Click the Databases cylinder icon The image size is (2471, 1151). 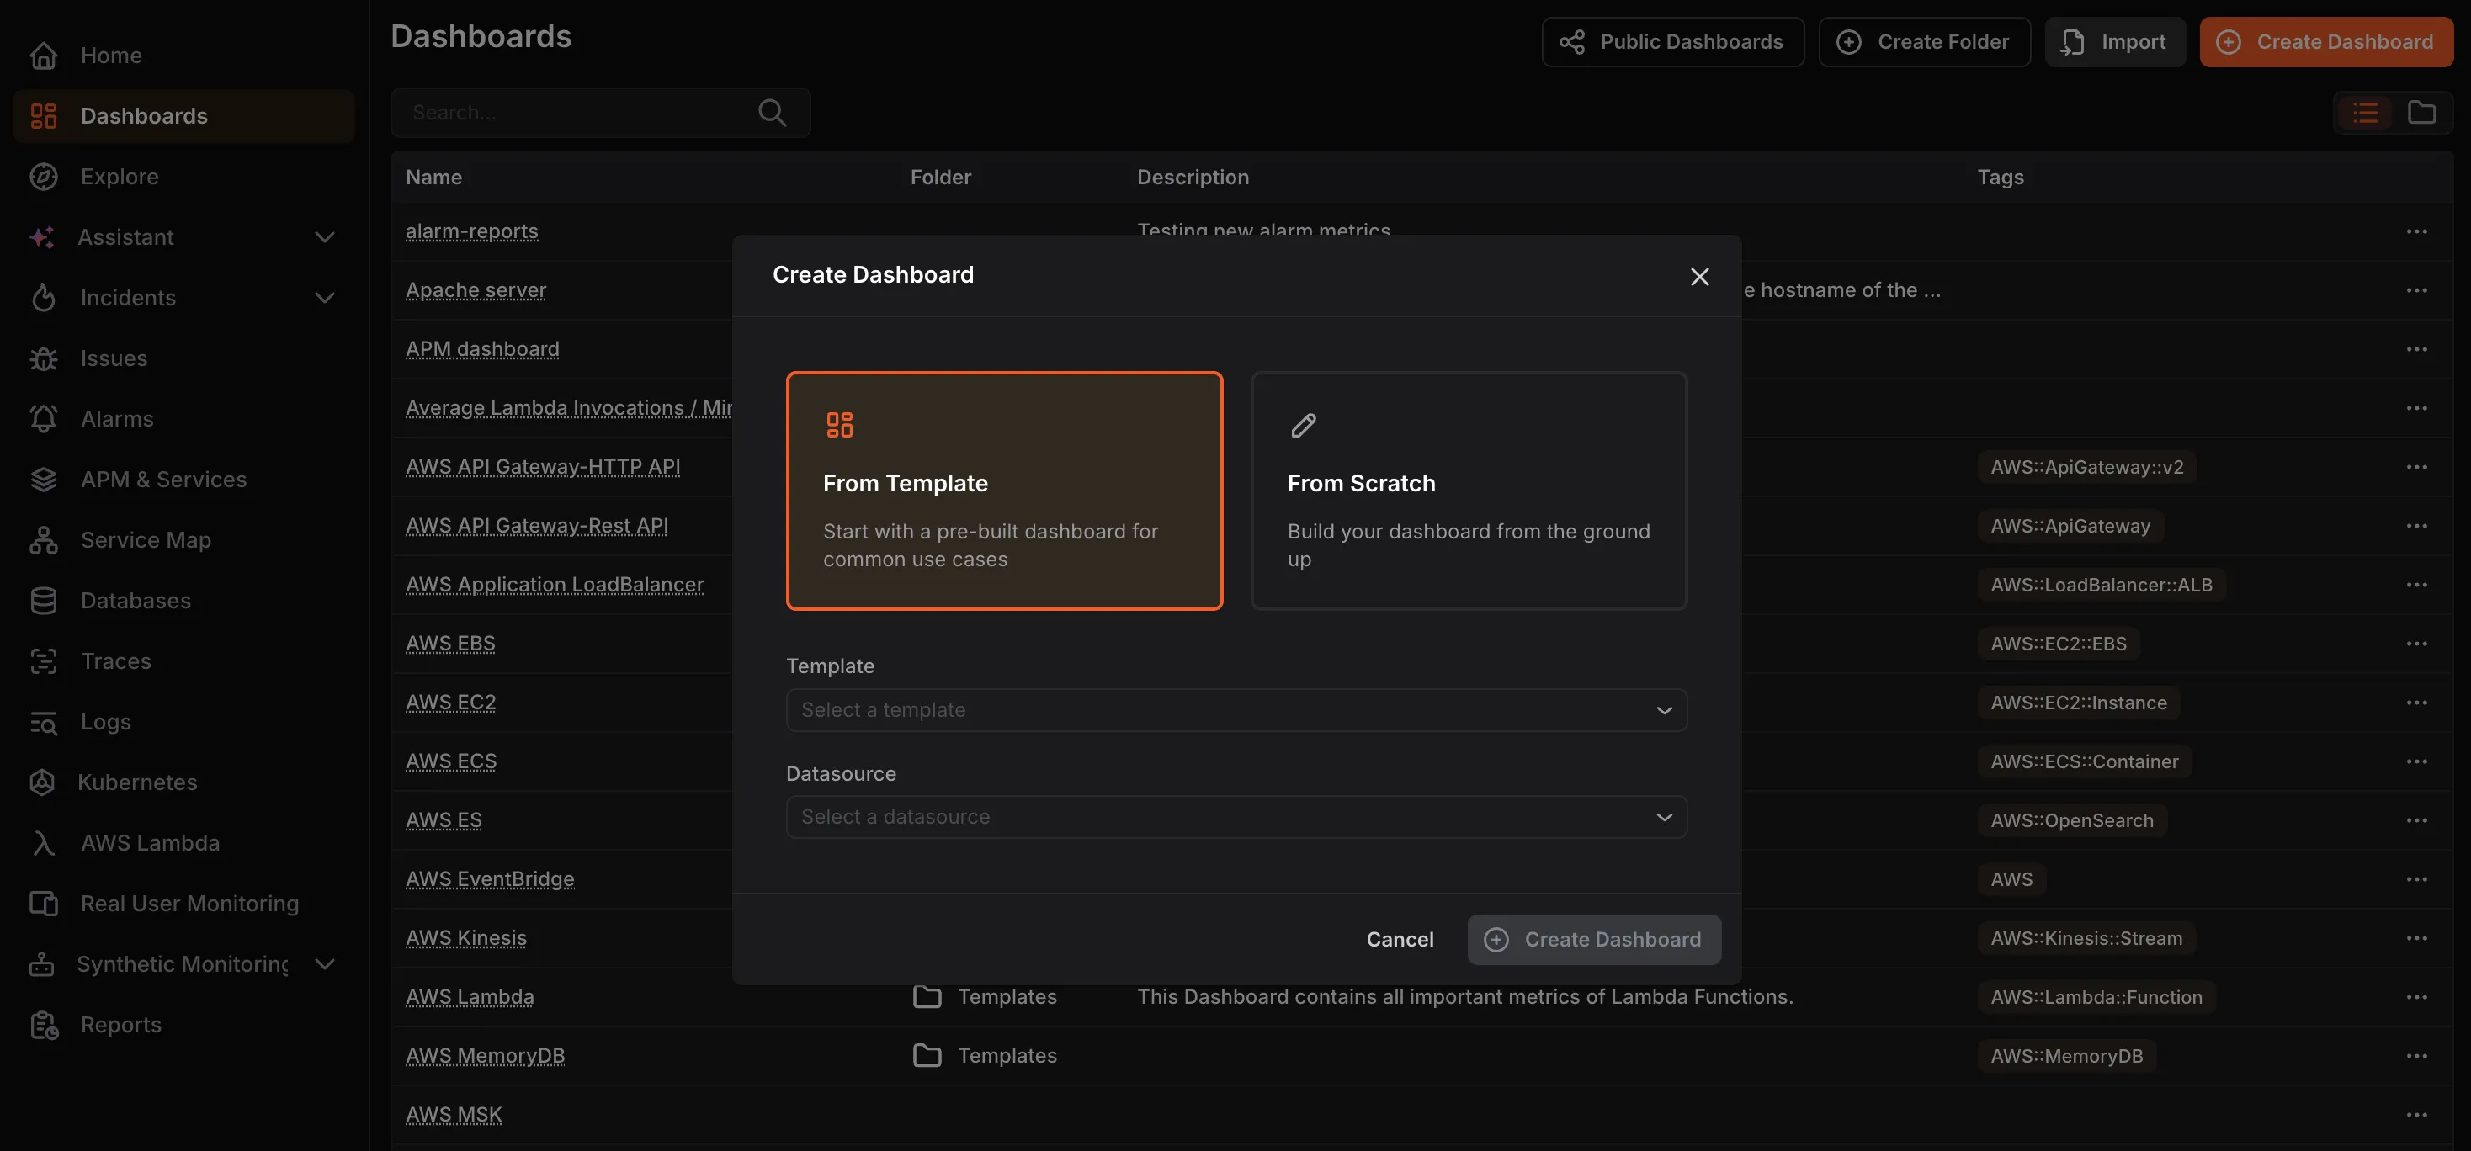(x=43, y=601)
